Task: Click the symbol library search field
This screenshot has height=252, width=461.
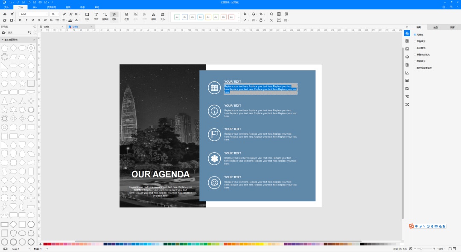Action: click(17, 32)
